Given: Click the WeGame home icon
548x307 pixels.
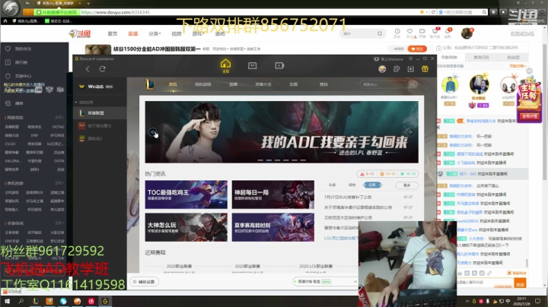Looking at the screenshot, I should (225, 64).
